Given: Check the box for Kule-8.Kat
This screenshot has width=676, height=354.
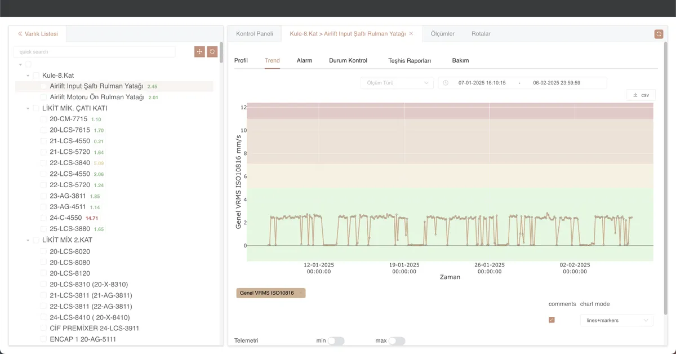Looking at the screenshot, I should (x=36, y=75).
